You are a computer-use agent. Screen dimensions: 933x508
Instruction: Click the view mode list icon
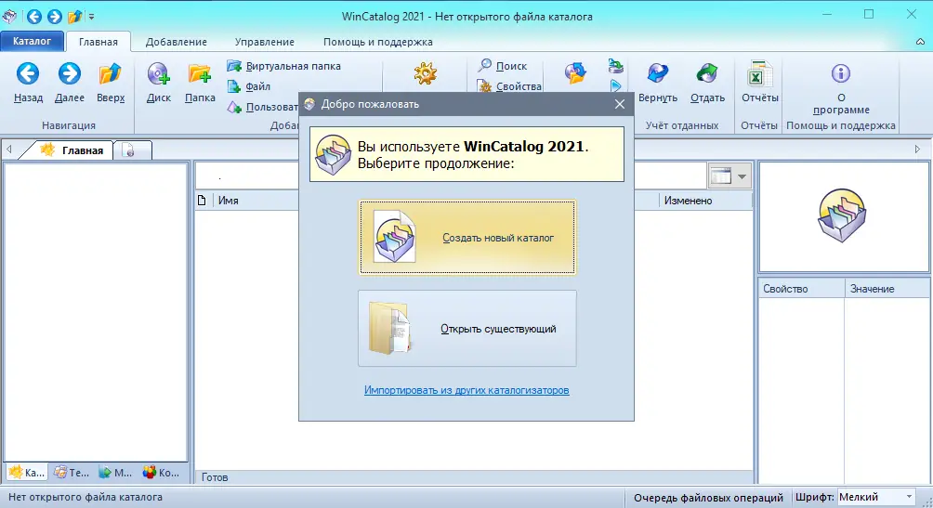[x=720, y=176]
